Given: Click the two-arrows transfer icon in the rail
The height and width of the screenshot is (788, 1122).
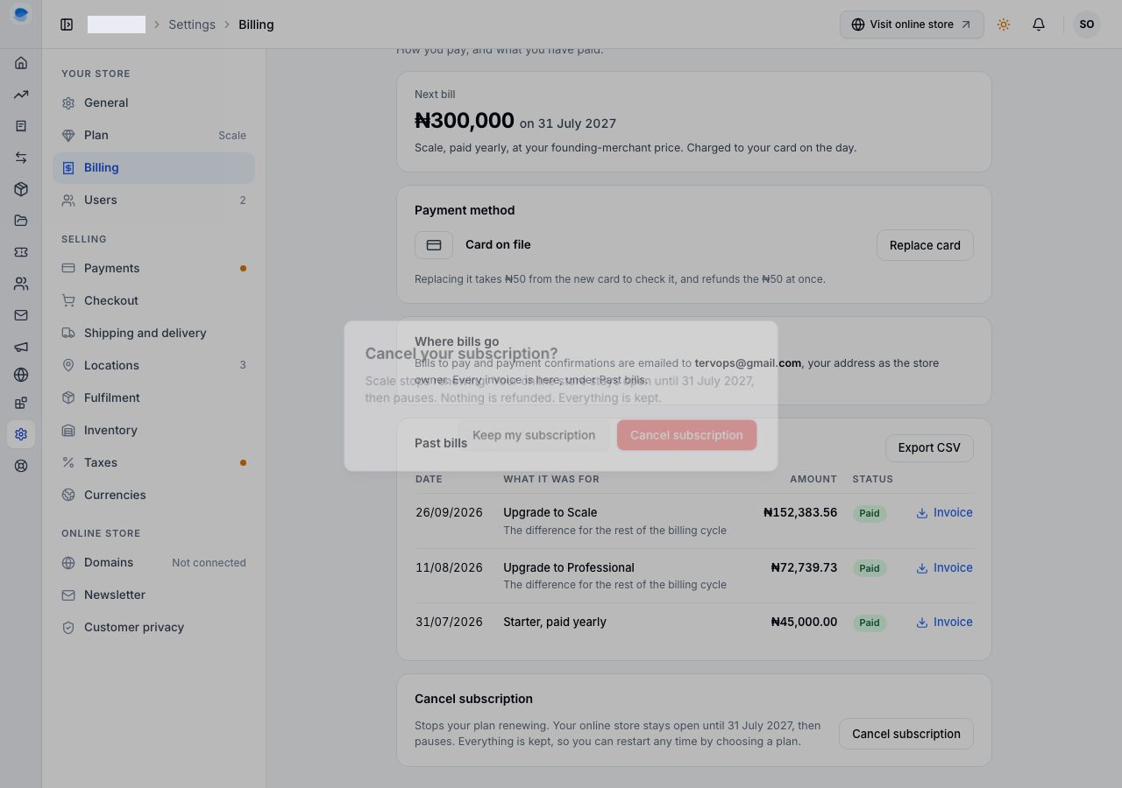Looking at the screenshot, I should click(x=21, y=158).
